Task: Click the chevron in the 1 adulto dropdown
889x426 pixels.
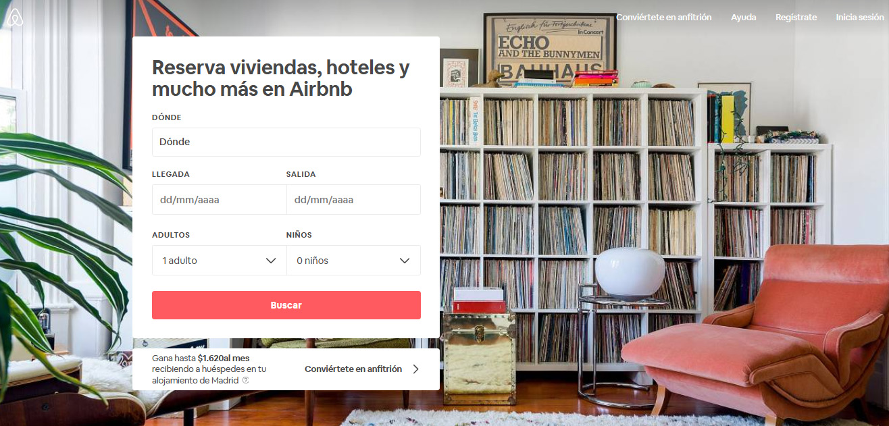Action: tap(271, 261)
